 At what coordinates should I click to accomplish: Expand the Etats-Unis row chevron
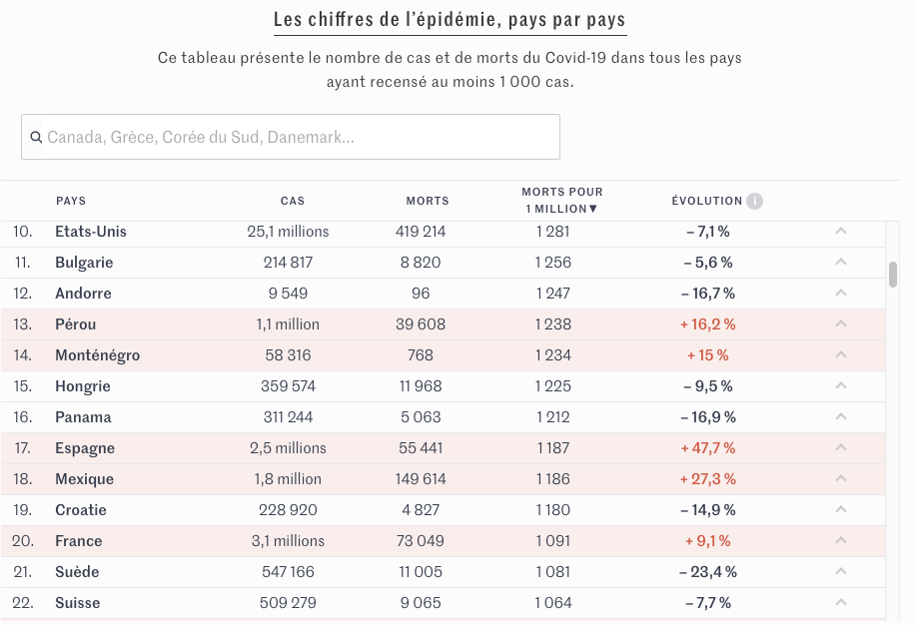(x=841, y=232)
